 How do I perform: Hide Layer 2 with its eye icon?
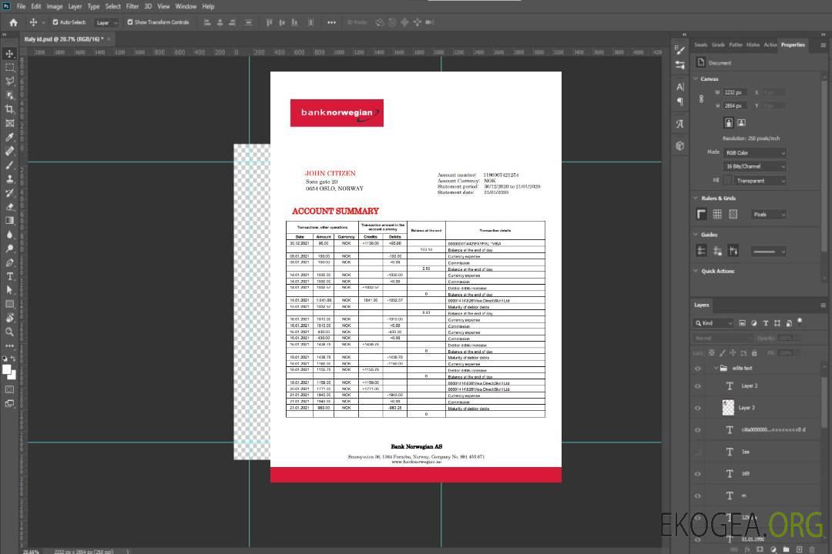698,386
